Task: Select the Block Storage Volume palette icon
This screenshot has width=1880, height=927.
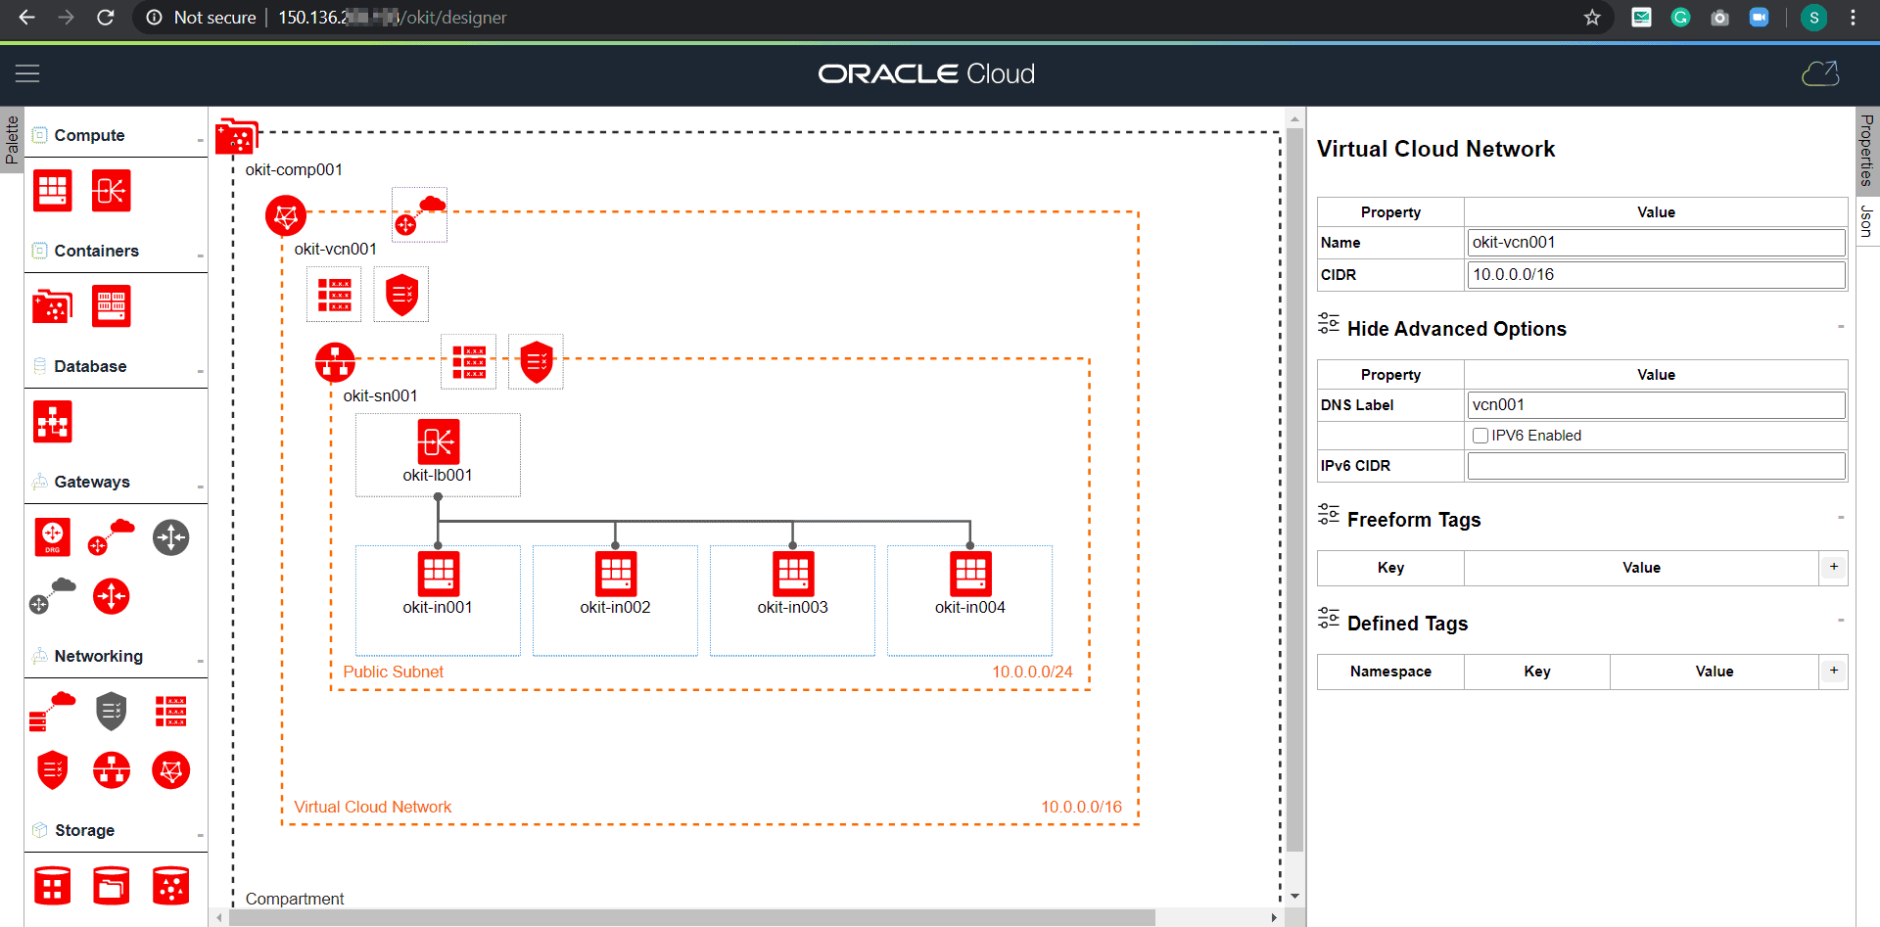Action: (x=53, y=886)
